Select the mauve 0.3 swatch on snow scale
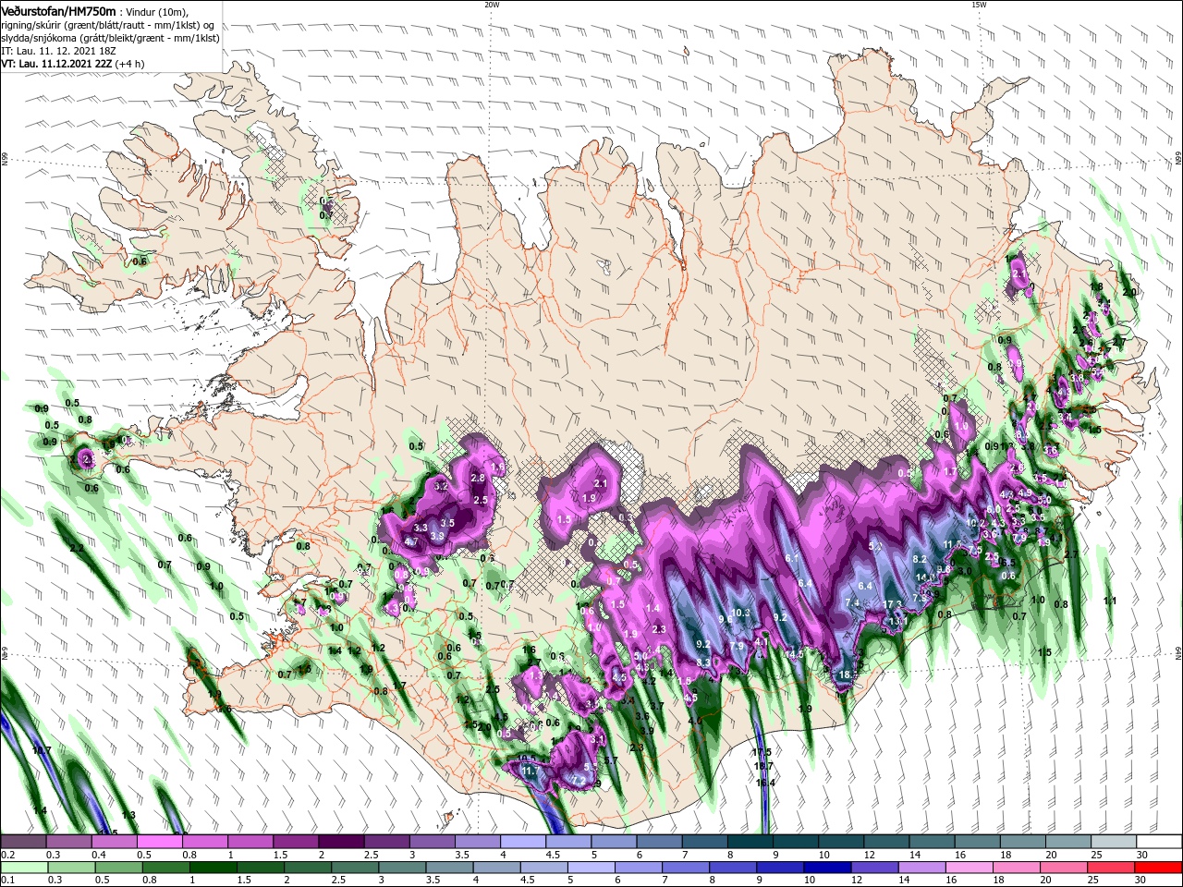This screenshot has height=887, width=1183. pyautogui.click(x=69, y=841)
